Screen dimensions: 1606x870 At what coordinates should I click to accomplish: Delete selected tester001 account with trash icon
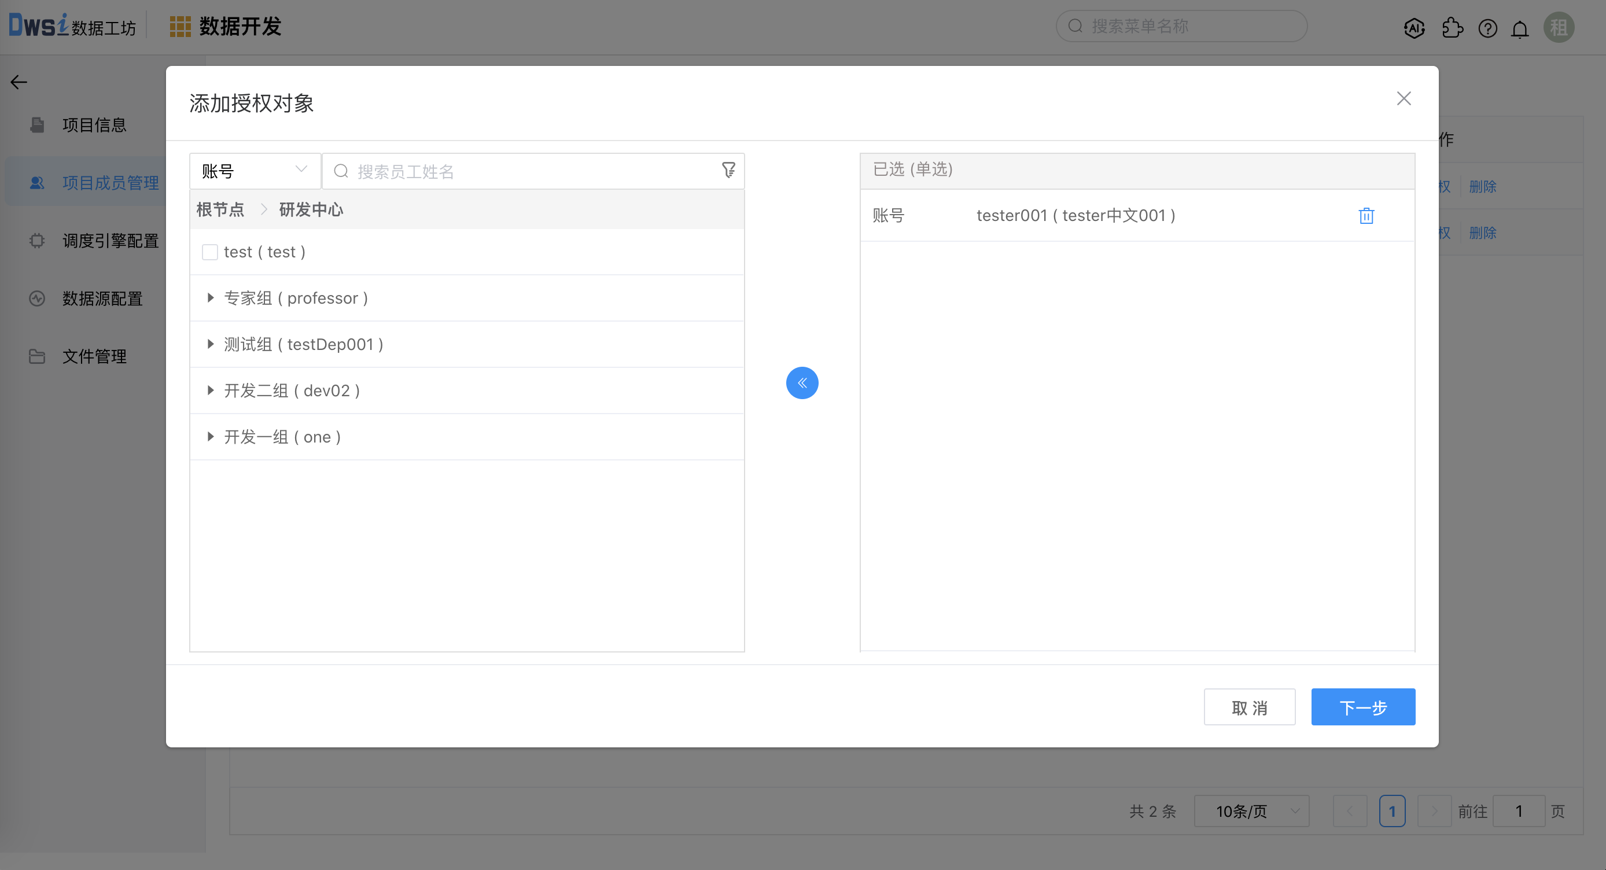1366,216
